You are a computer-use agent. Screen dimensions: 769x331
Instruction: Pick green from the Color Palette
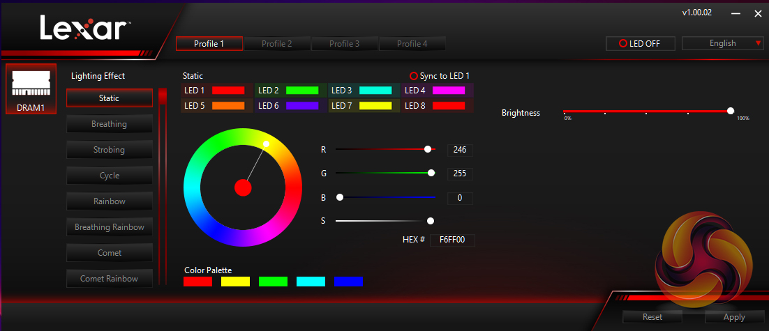tap(273, 282)
